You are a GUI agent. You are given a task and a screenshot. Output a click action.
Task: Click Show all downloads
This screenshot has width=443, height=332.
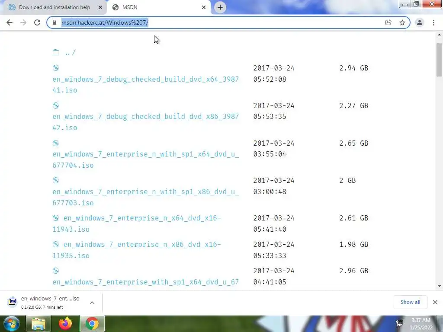point(410,302)
